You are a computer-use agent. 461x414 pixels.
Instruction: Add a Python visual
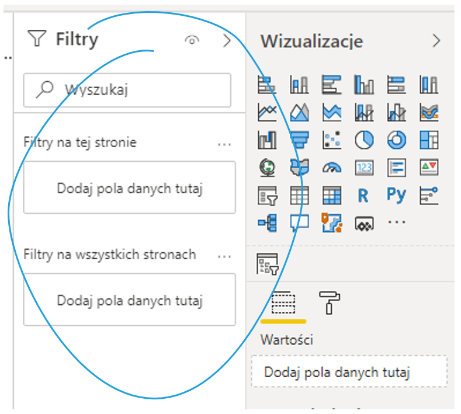(x=396, y=195)
